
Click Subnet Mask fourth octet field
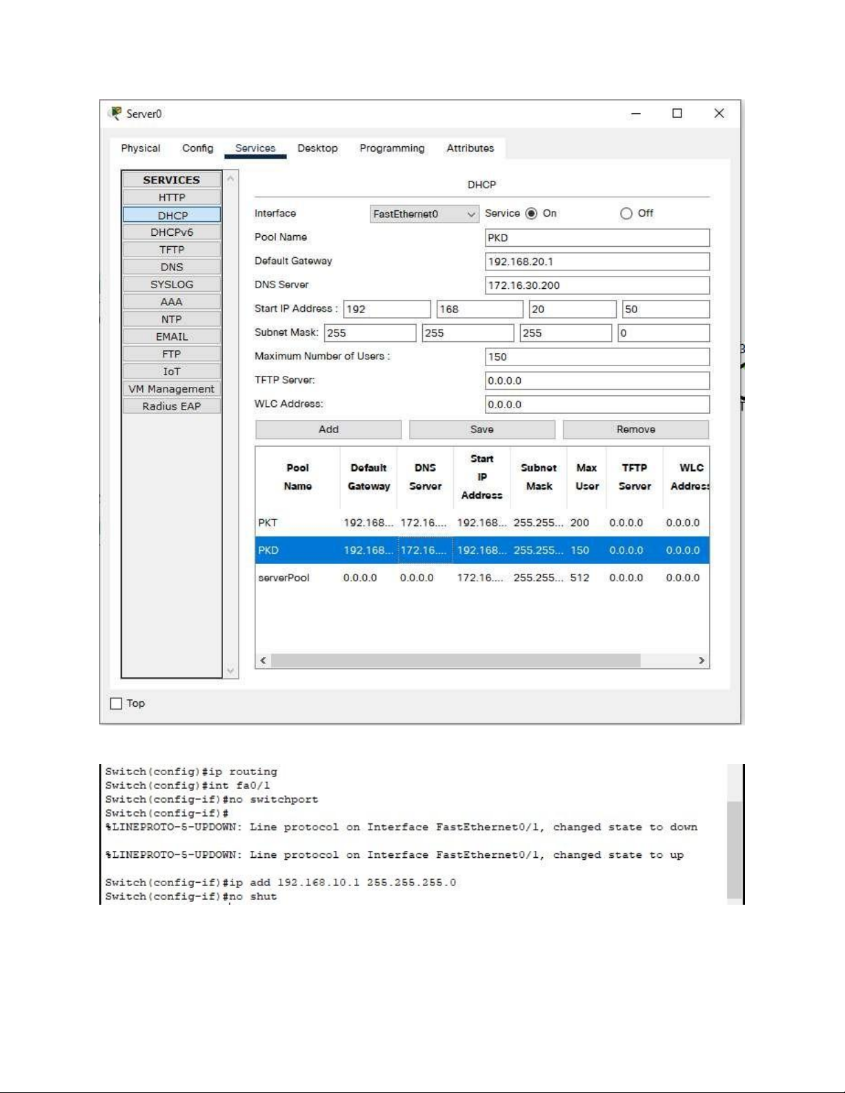tap(664, 333)
